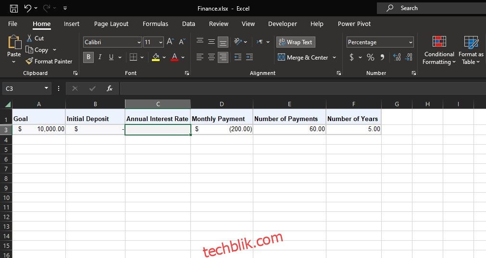Image resolution: width=486 pixels, height=258 pixels.
Task: Cut the selected cell
Action: [36, 38]
